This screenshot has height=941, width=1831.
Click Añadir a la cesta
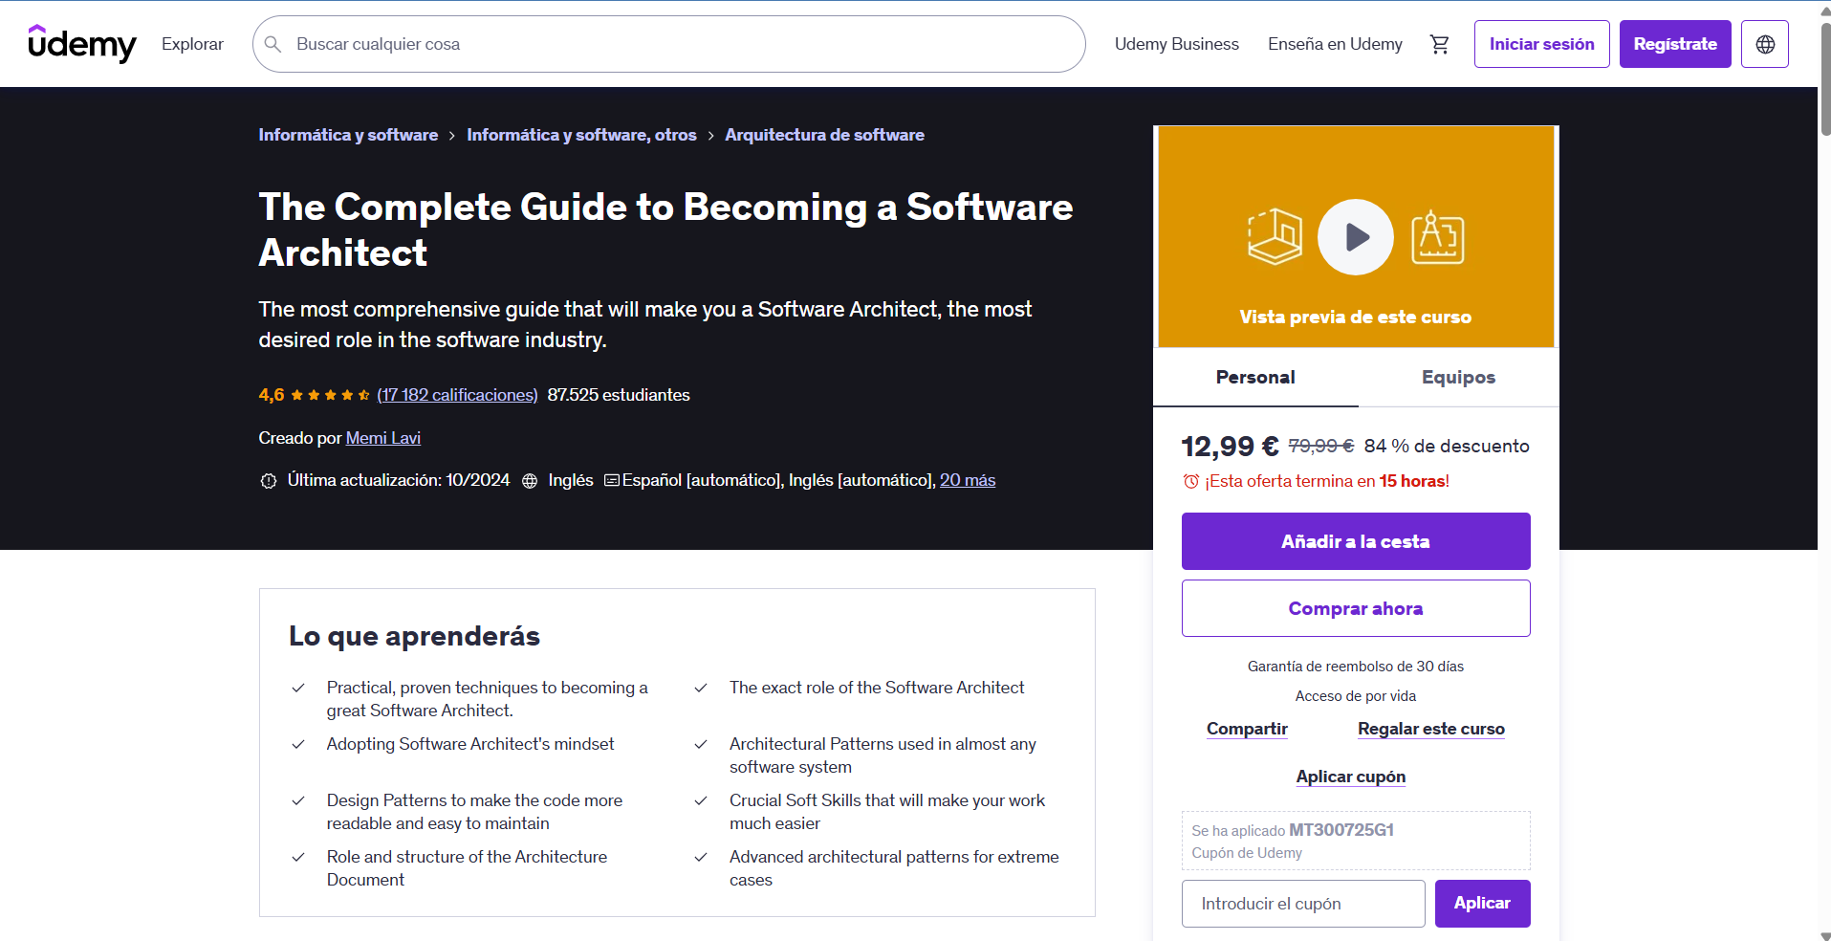click(x=1355, y=540)
